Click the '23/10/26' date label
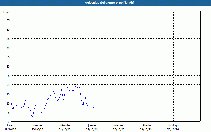 point(119,129)
